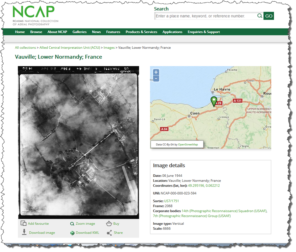
Task: Click the Scale value 6666
Action: [167, 228]
